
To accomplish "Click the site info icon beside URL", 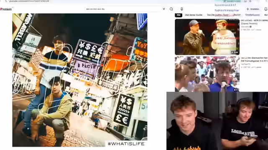I will [x=6, y=1].
